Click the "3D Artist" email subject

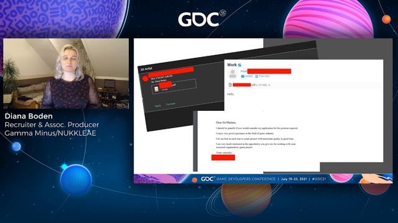pyautogui.click(x=146, y=69)
